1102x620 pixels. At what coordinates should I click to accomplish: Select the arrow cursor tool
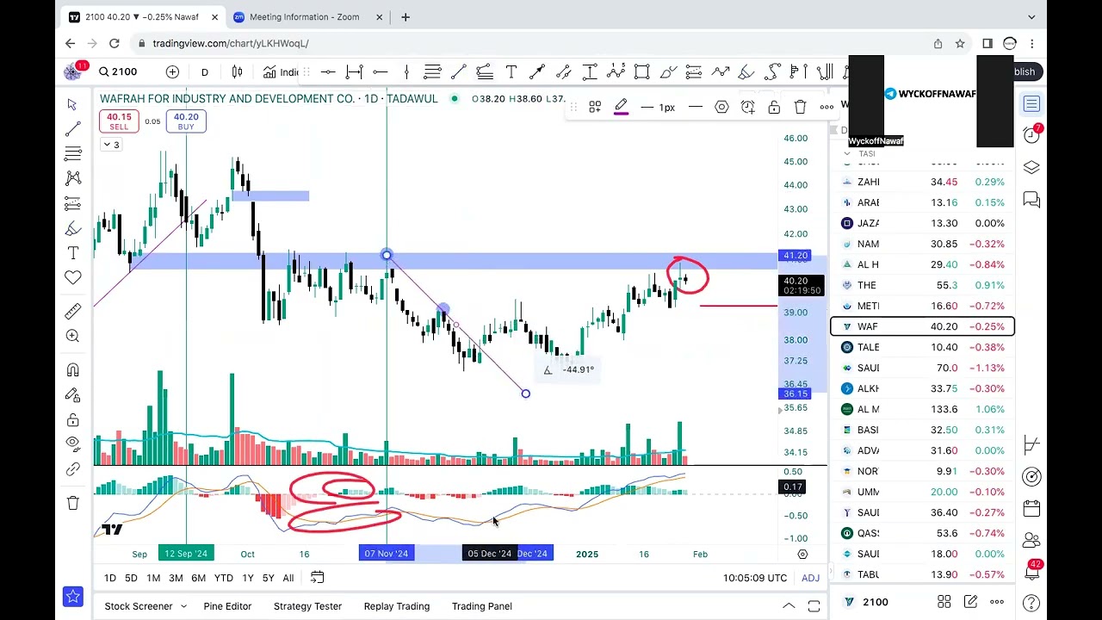pyautogui.click(x=72, y=104)
